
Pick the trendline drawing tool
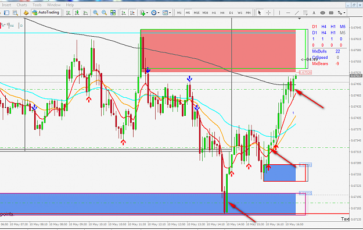pyautogui.click(x=297, y=13)
